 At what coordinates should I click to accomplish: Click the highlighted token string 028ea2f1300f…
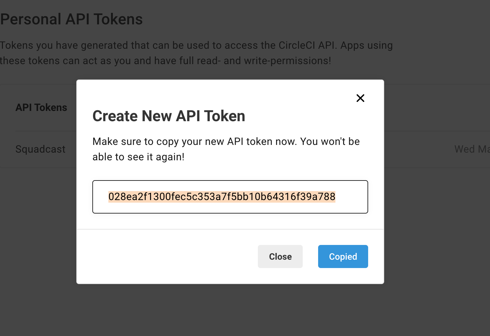(x=222, y=197)
